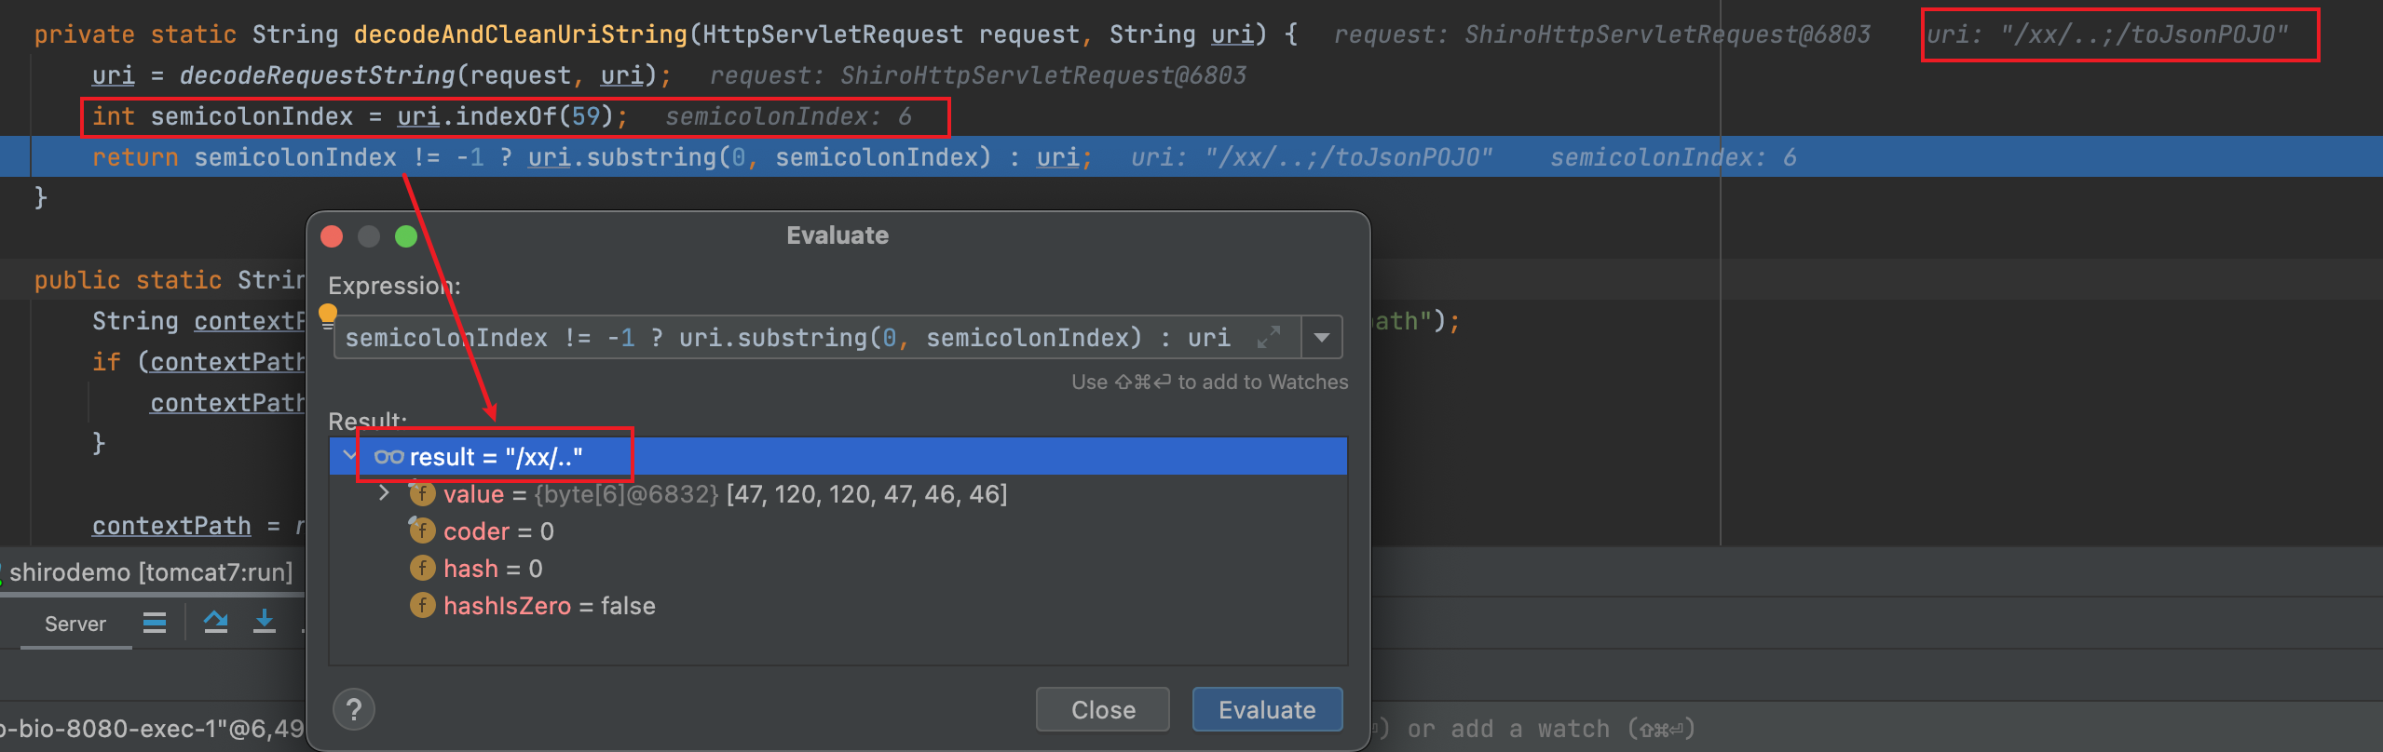Click inline hint "semicolonIndex: 6" on int line
The width and height of the screenshot is (2383, 752).
pos(788,116)
